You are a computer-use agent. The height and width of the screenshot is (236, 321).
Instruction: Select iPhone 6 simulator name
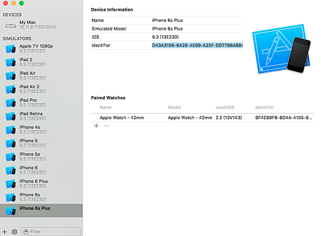coord(28,168)
